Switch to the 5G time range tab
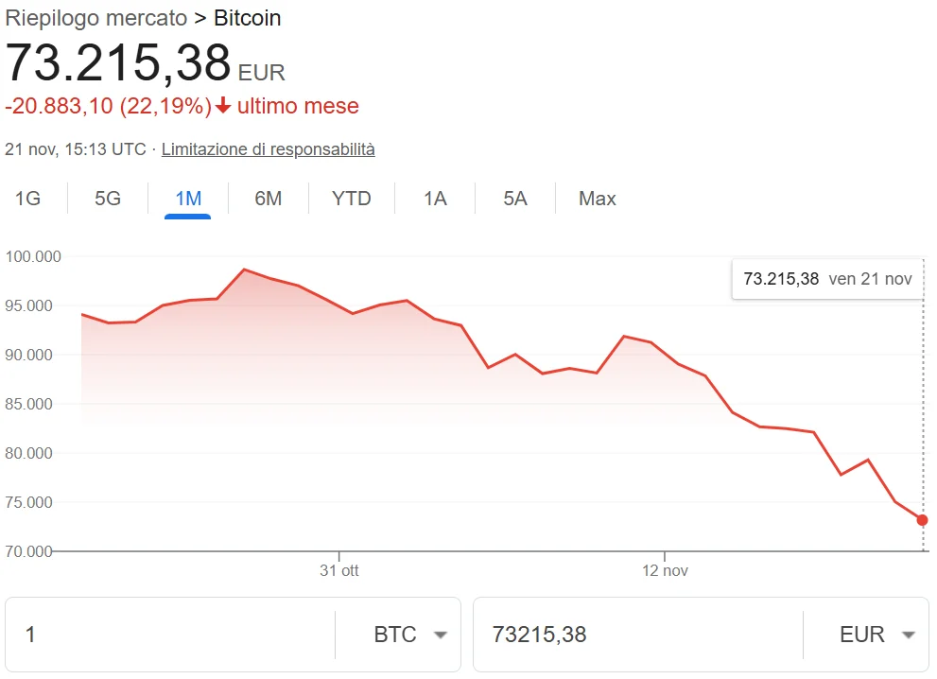The height and width of the screenshot is (679, 937). (107, 199)
